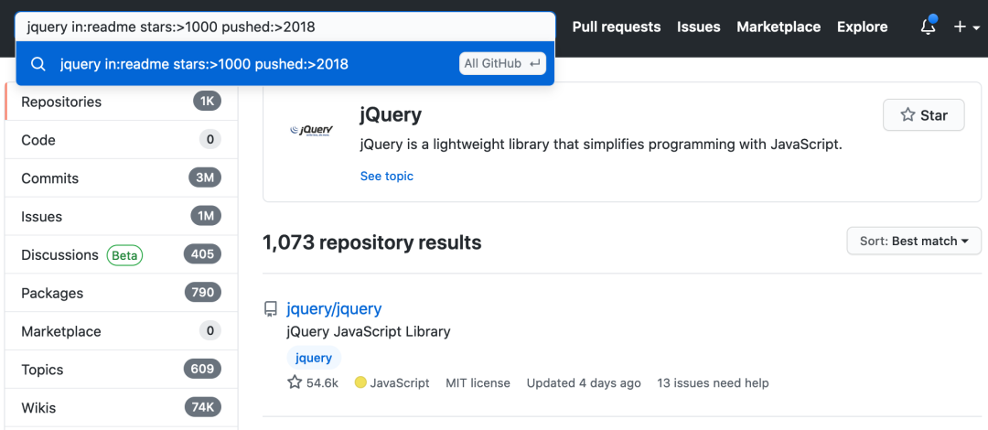
Task: Click the yellow JavaScript language dot
Action: coord(360,382)
